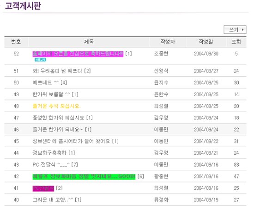The width and height of the screenshot is (254, 206).
Task: Click the arrow icon on 쓰기 button
Action: click(x=242, y=30)
